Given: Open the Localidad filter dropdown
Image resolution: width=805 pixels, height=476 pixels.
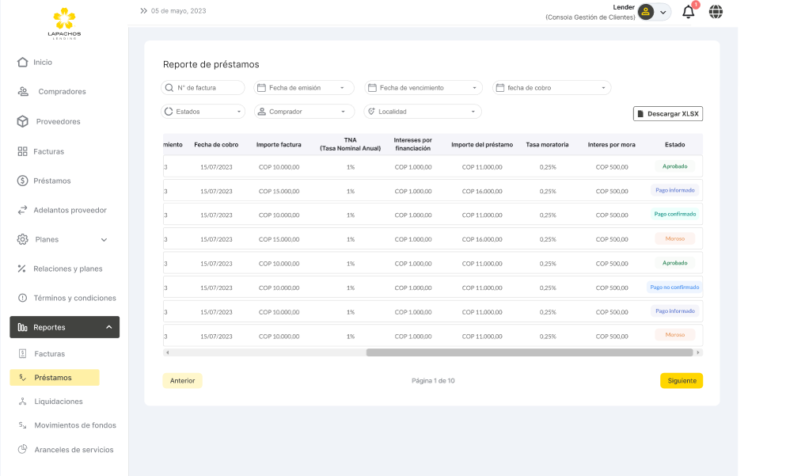Looking at the screenshot, I should [x=422, y=112].
